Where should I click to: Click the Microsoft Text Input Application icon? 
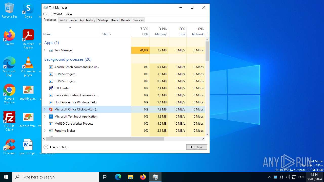(51, 117)
